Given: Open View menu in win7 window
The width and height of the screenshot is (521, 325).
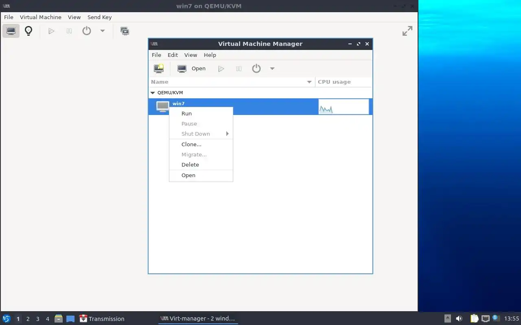Looking at the screenshot, I should [x=74, y=17].
